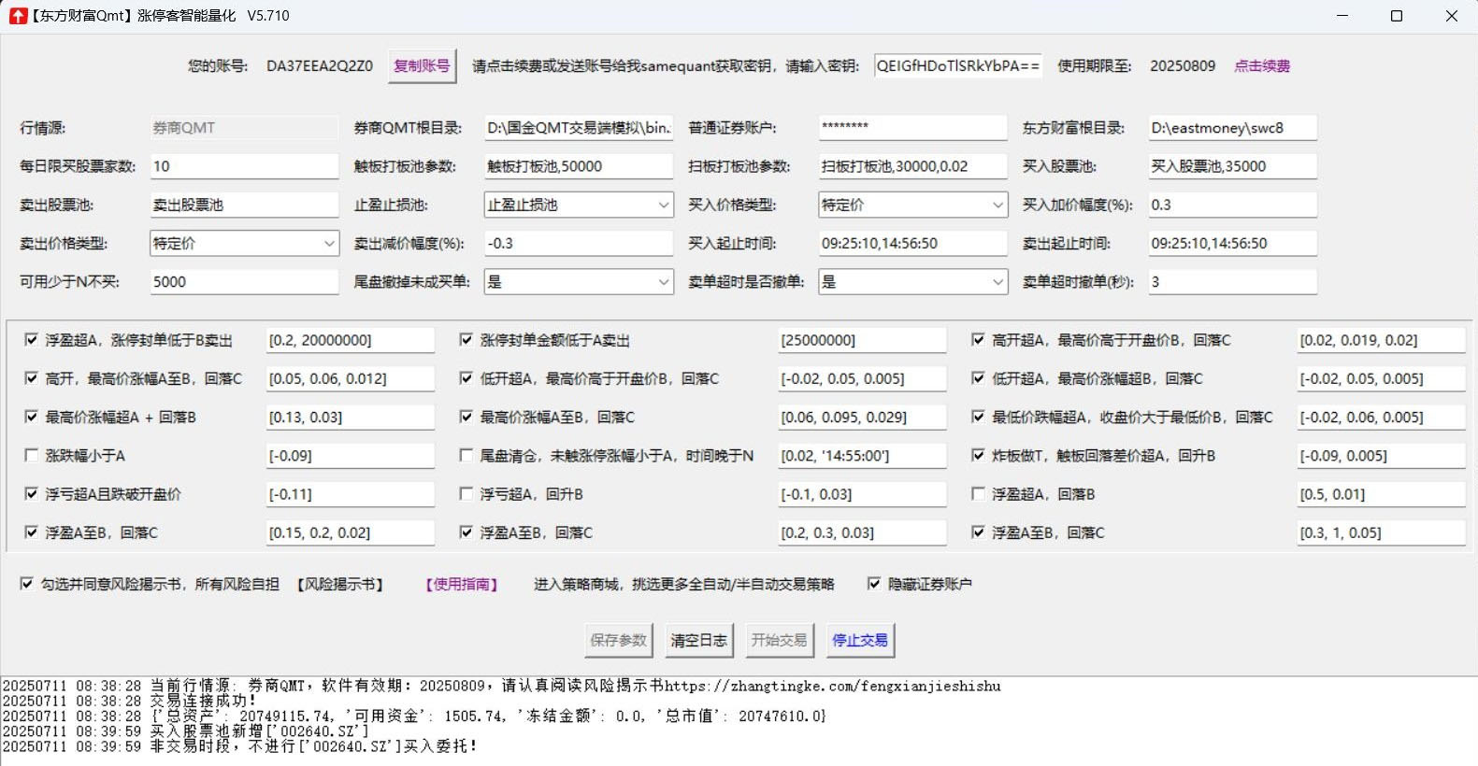This screenshot has width=1478, height=766.
Task: Toggle 高开，最高价涨幅A至B checkbox
Action: point(32,378)
